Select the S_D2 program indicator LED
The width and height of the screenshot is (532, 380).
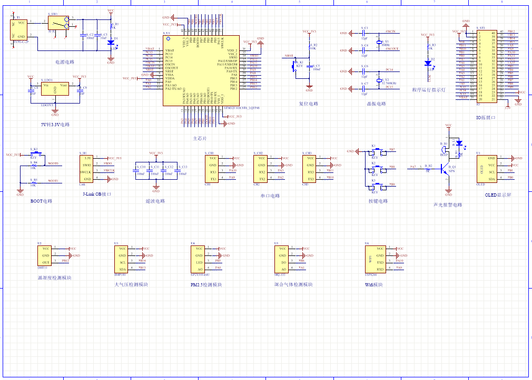[428, 63]
